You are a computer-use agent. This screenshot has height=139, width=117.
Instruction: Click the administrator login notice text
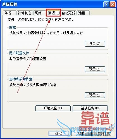(x=40, y=20)
